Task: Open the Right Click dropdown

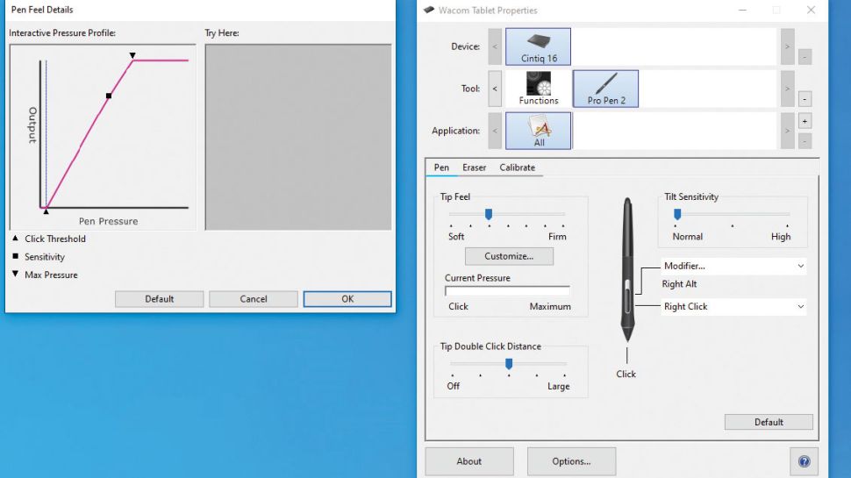Action: 733,307
